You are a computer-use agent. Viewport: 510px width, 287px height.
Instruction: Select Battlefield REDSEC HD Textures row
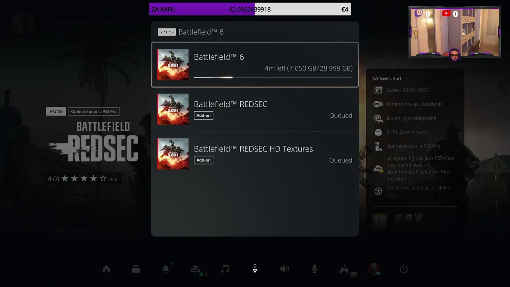(x=255, y=154)
